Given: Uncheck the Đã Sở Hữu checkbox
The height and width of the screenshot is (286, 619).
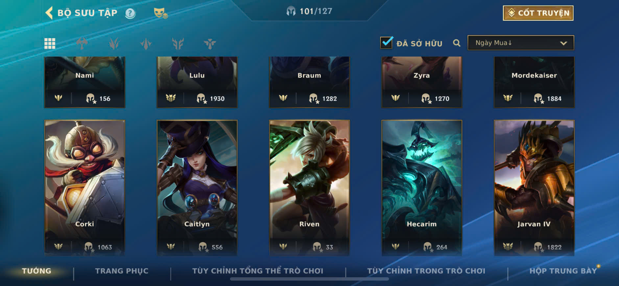Looking at the screenshot, I should 386,42.
